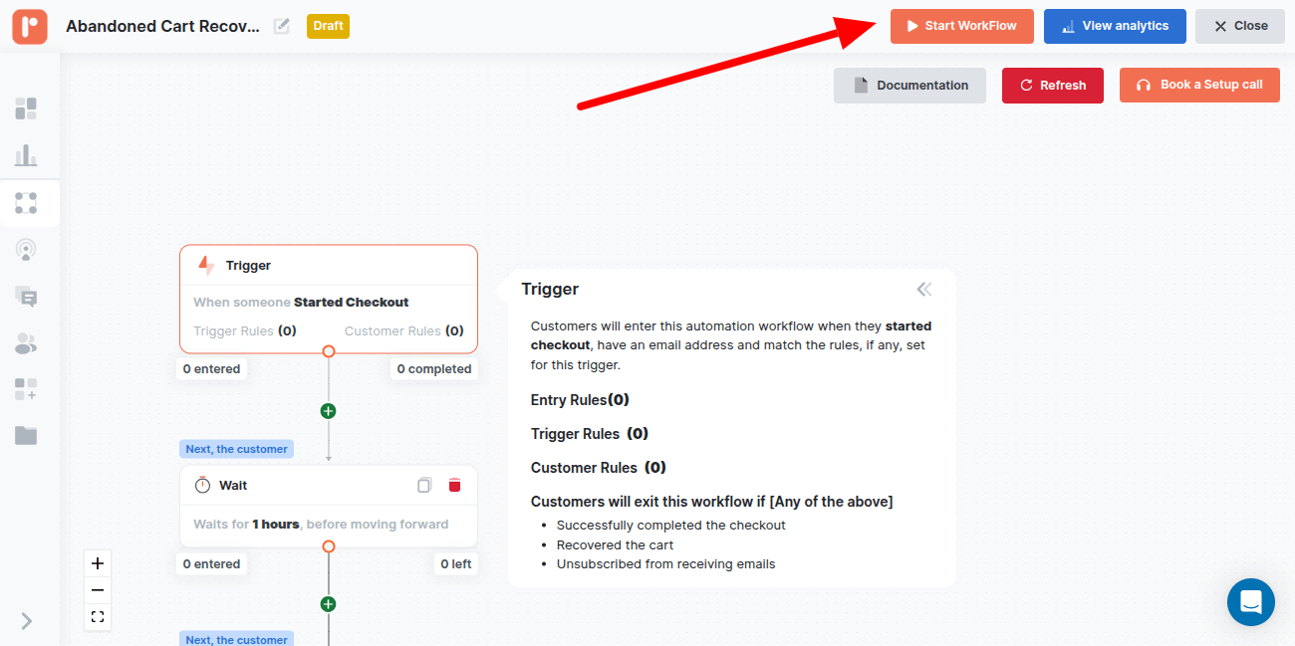Open the folder icon in the sidebar
Viewport: 1295px width, 646px height.
point(26,435)
